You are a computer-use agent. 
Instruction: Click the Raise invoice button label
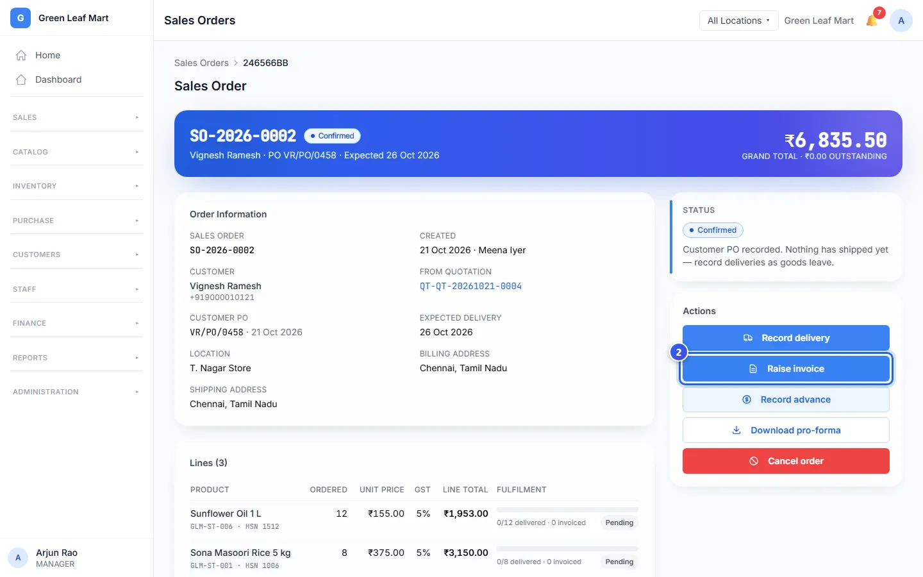click(x=795, y=369)
